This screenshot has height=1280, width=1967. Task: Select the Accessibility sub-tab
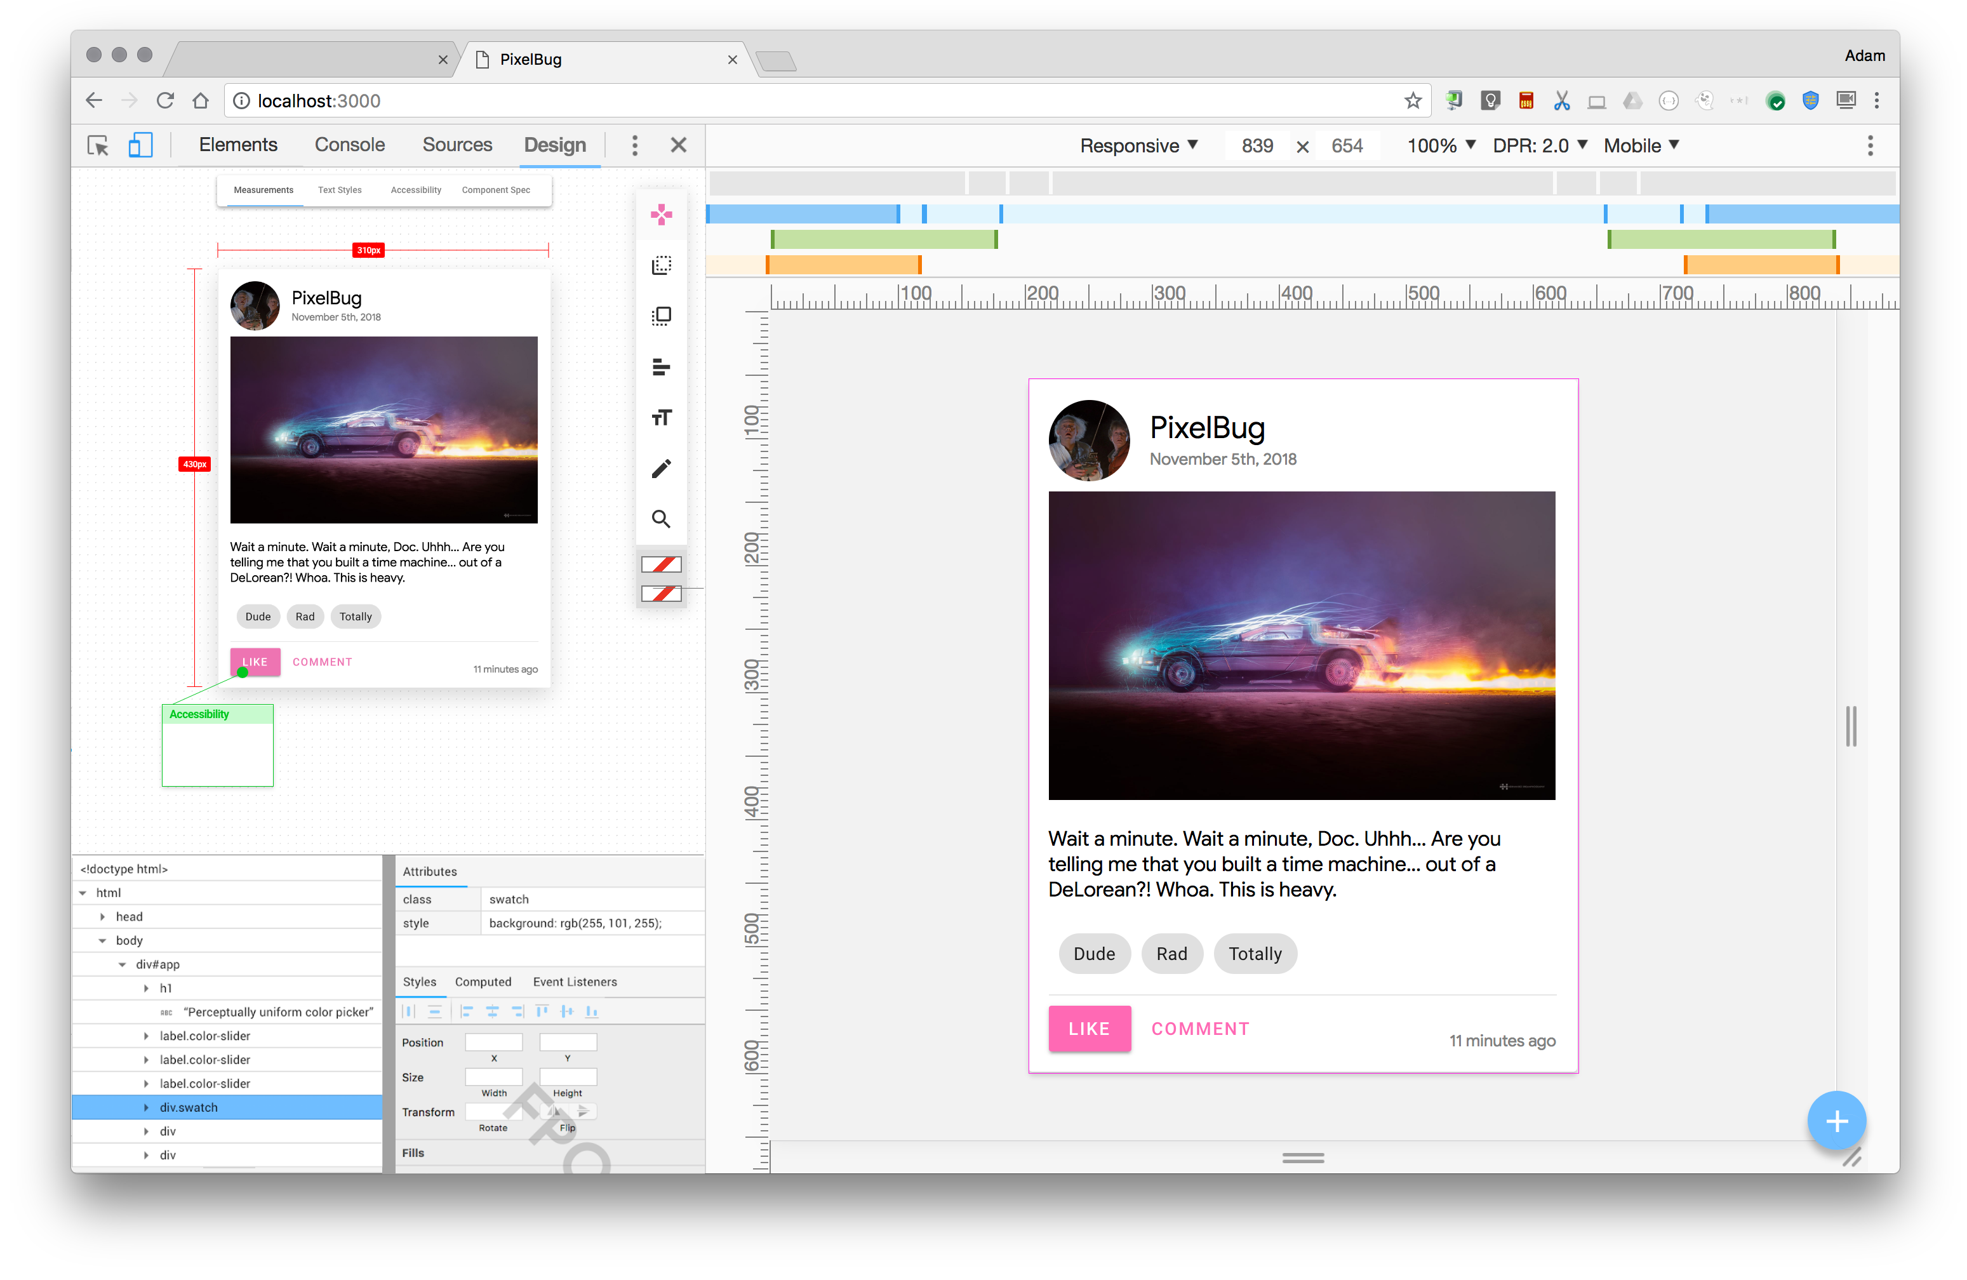click(416, 190)
